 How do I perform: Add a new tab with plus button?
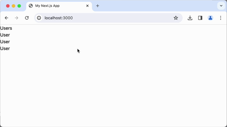tap(98, 6)
